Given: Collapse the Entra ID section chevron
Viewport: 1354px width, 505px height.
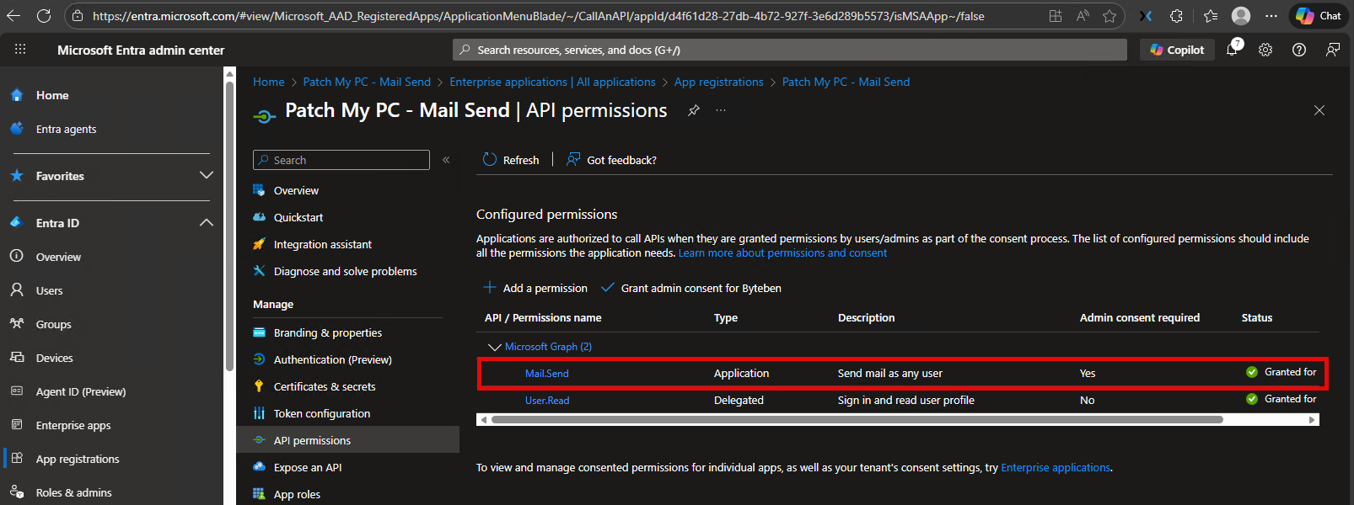Looking at the screenshot, I should click(x=207, y=222).
